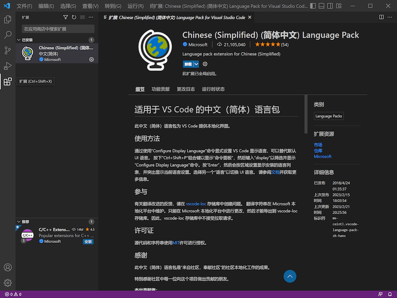Click the extension marketplace search box
The height and width of the screenshot is (298, 397).
click(x=57, y=29)
